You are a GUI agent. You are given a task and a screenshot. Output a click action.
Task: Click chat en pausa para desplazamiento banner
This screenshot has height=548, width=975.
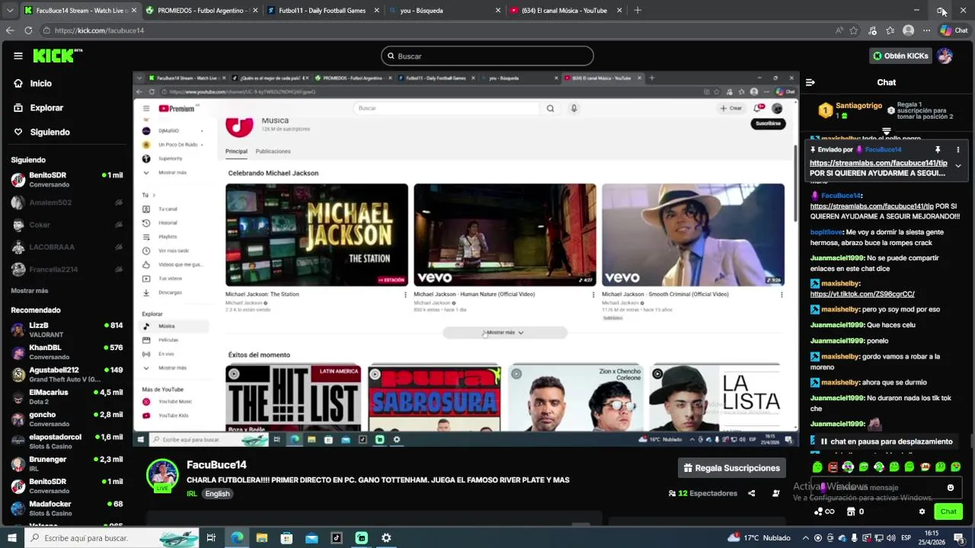(885, 441)
